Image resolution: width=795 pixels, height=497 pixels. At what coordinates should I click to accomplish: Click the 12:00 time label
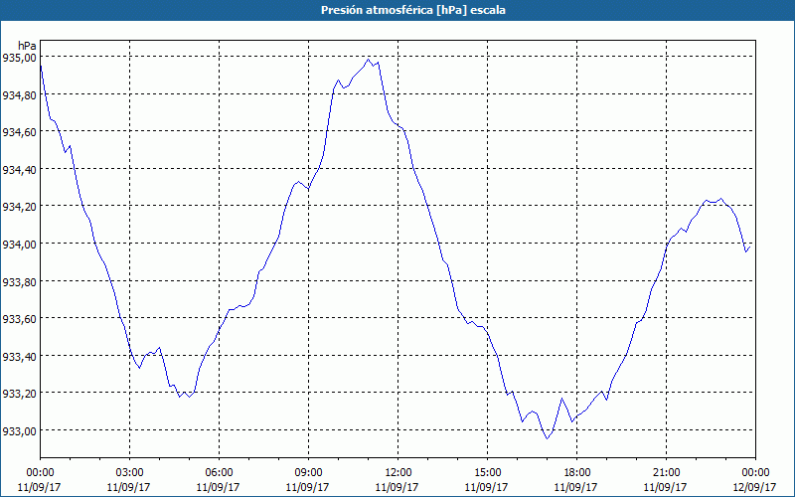(398, 473)
